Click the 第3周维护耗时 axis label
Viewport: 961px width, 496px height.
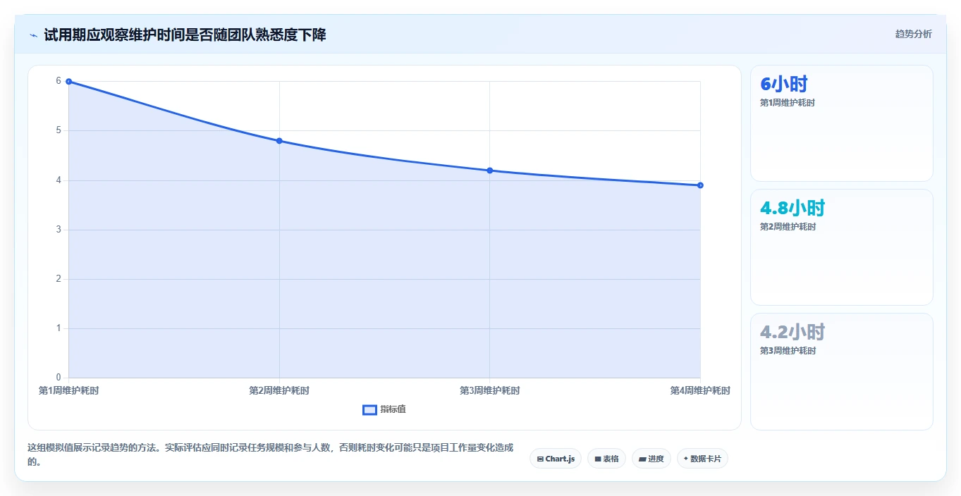[x=490, y=390]
